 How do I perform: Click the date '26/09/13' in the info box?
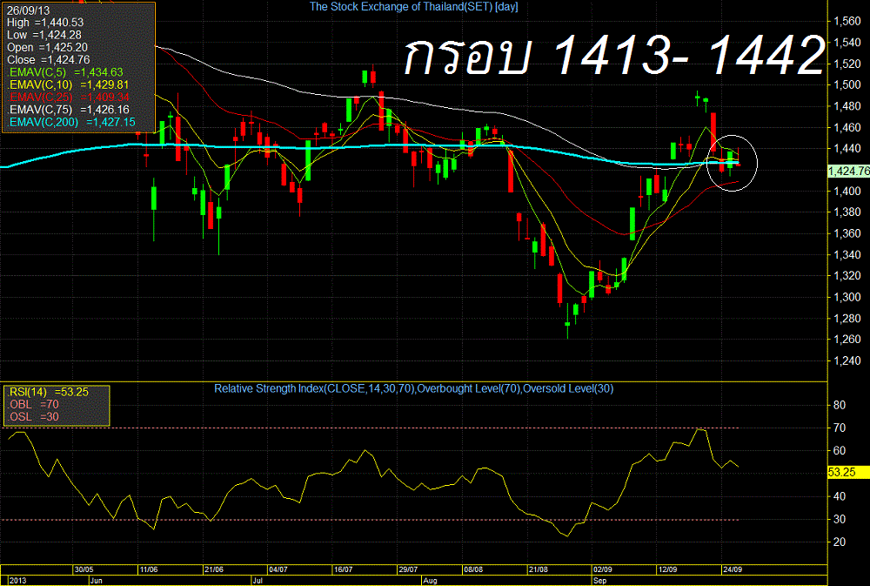[x=29, y=10]
